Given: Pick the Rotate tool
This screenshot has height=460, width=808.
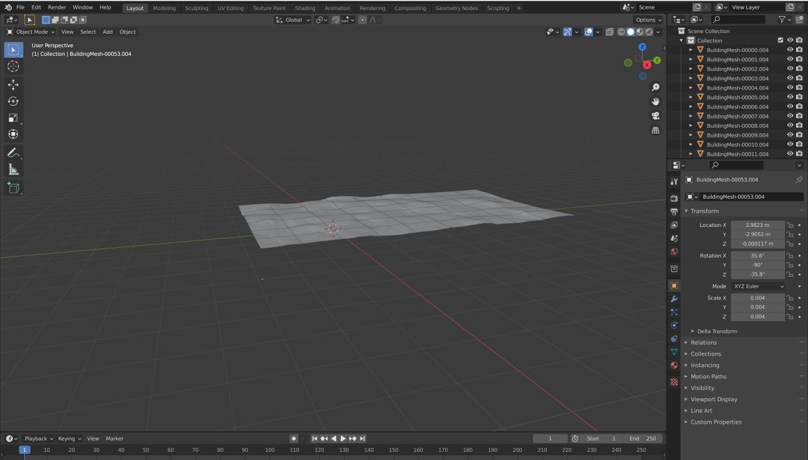Looking at the screenshot, I should [13, 101].
